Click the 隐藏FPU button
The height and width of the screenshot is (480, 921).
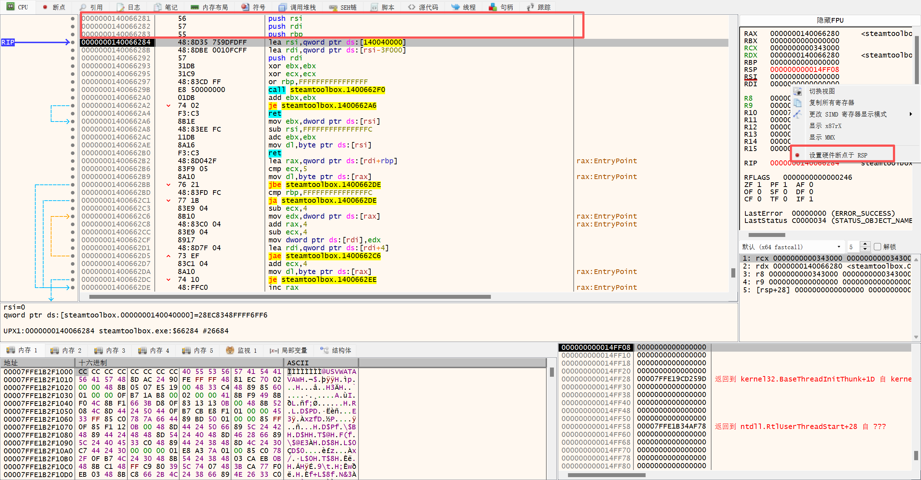830,20
